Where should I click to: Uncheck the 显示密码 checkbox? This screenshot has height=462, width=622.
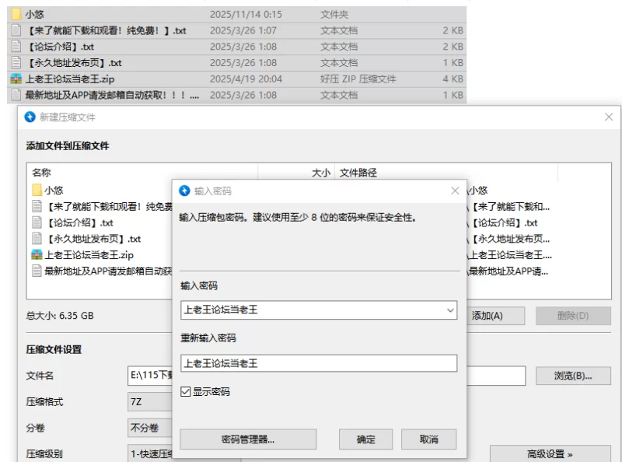(x=185, y=392)
